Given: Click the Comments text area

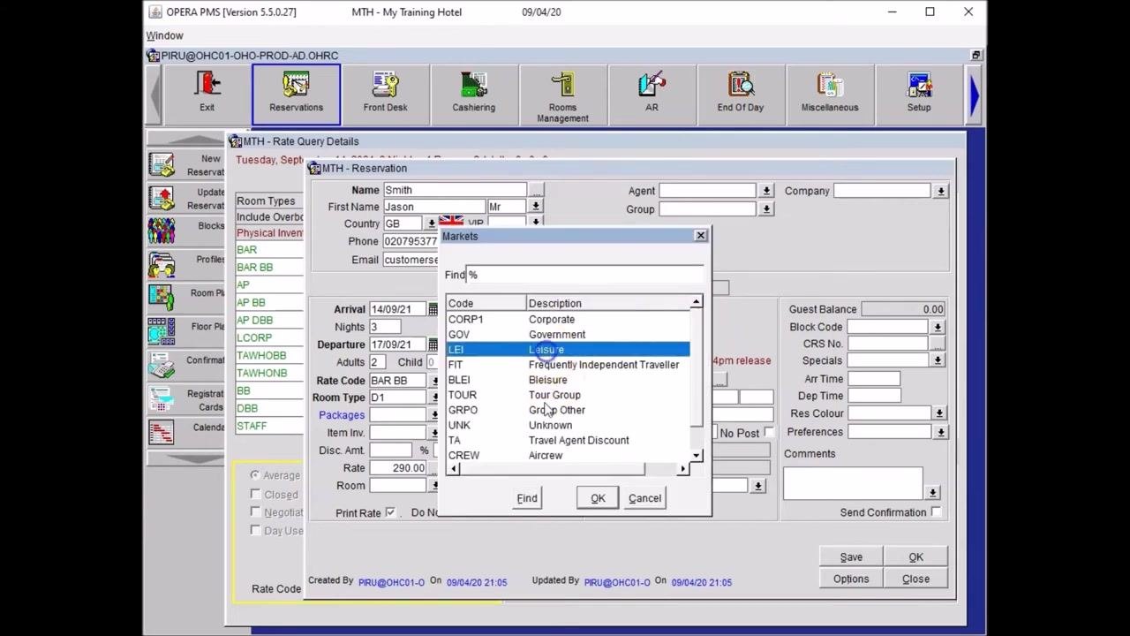Looking at the screenshot, I should click(x=852, y=482).
